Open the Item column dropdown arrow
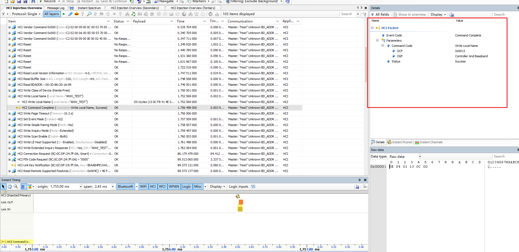Screen dimensions: 519x252 click(108, 21)
